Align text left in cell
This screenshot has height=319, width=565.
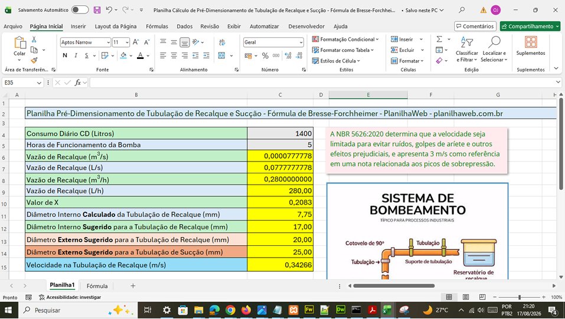pyautogui.click(x=163, y=55)
